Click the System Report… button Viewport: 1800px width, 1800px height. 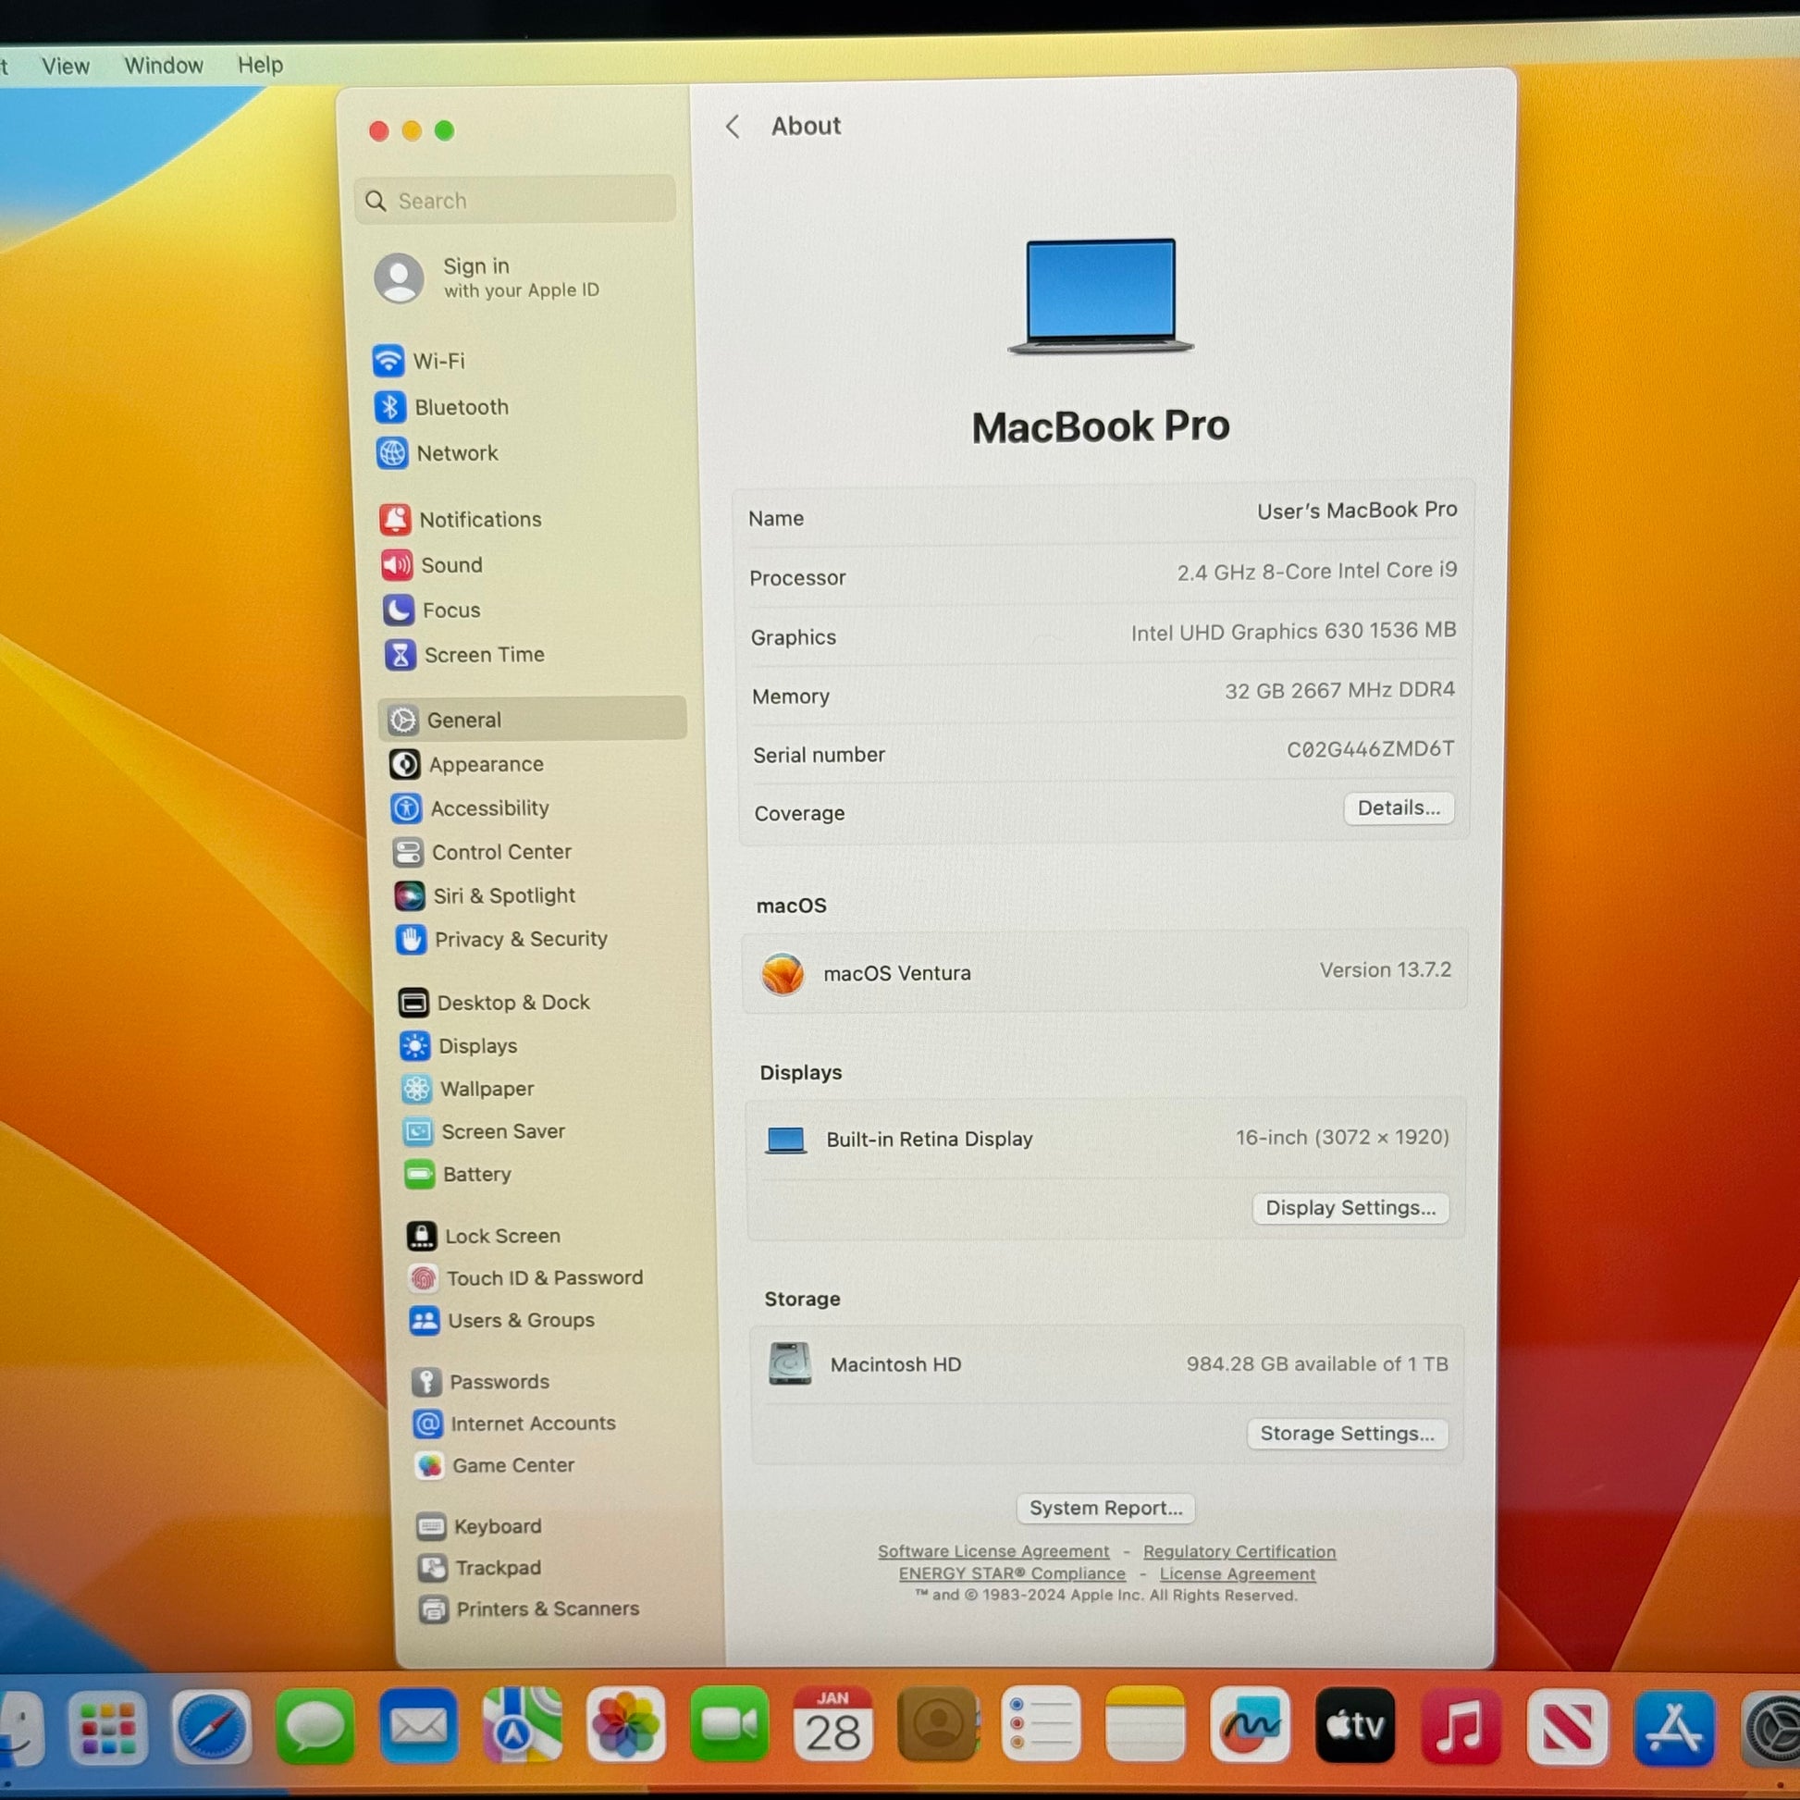pos(1105,1509)
